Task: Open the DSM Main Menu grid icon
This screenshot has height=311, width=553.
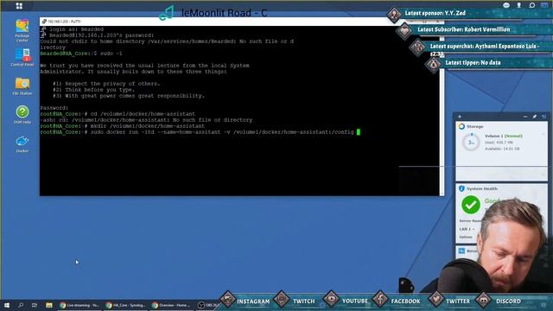Action: point(19,6)
